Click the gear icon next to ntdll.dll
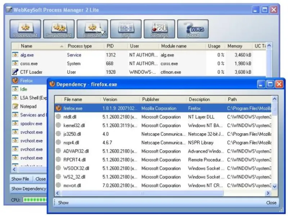The width and height of the screenshot is (288, 216). (x=58, y=117)
